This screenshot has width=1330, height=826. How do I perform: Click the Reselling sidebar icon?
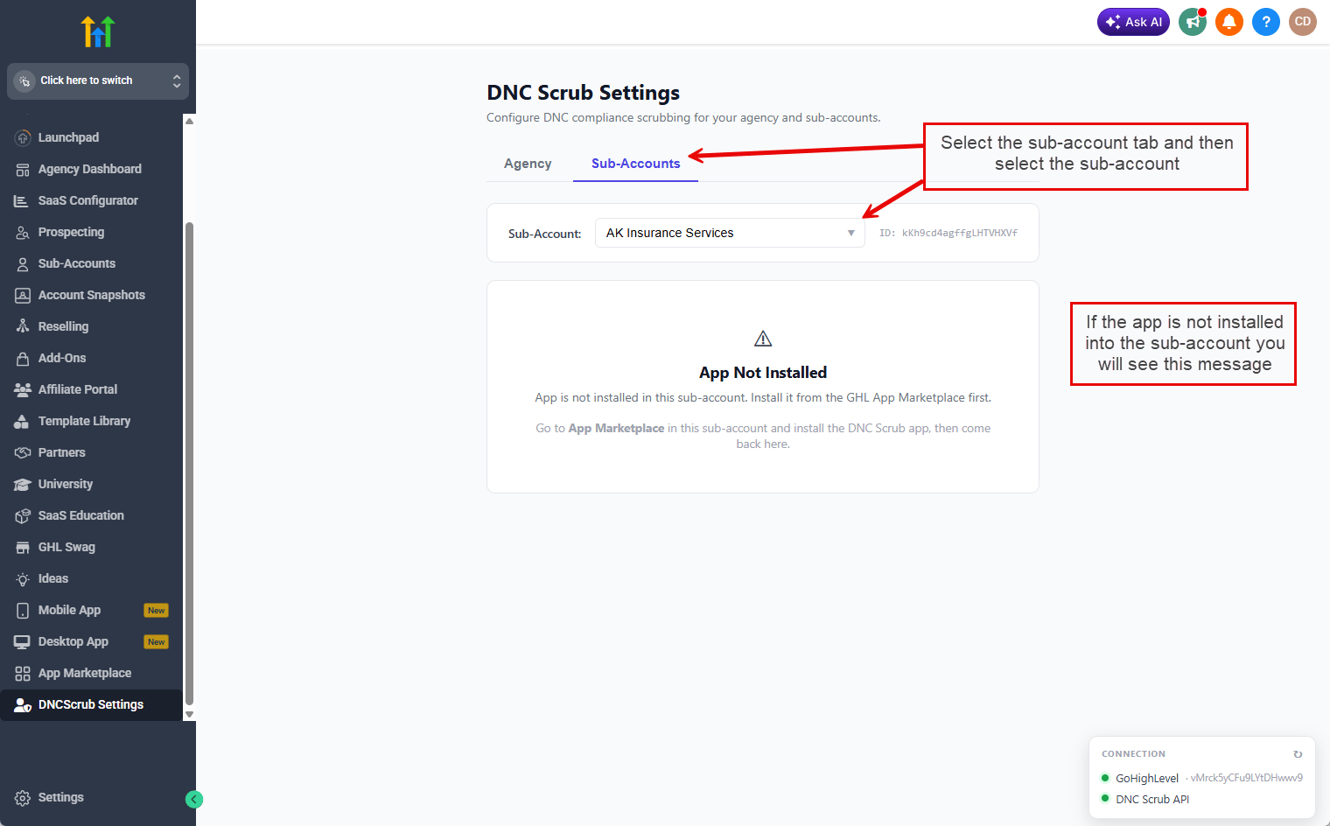[23, 326]
